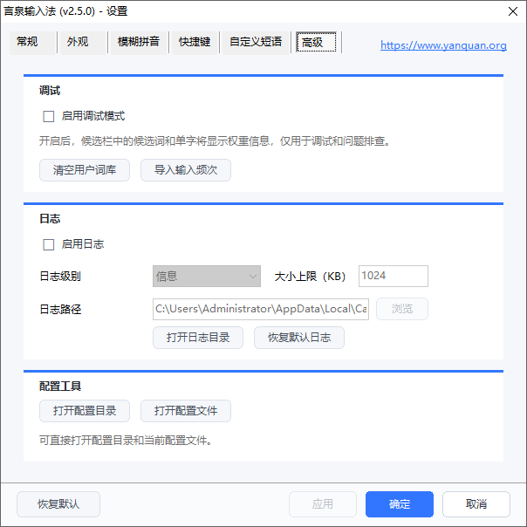
Task: Click 打开配置文件 button
Action: click(x=186, y=411)
